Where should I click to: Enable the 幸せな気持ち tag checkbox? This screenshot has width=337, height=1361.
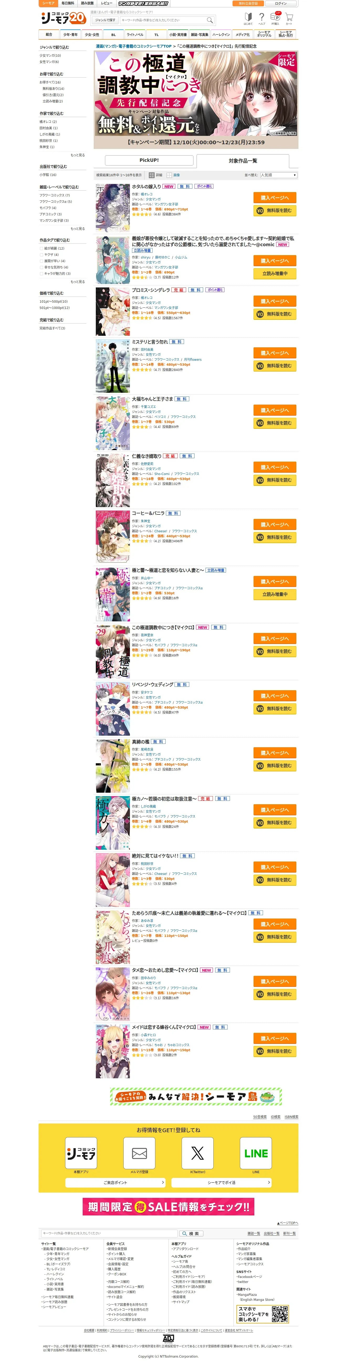click(41, 267)
